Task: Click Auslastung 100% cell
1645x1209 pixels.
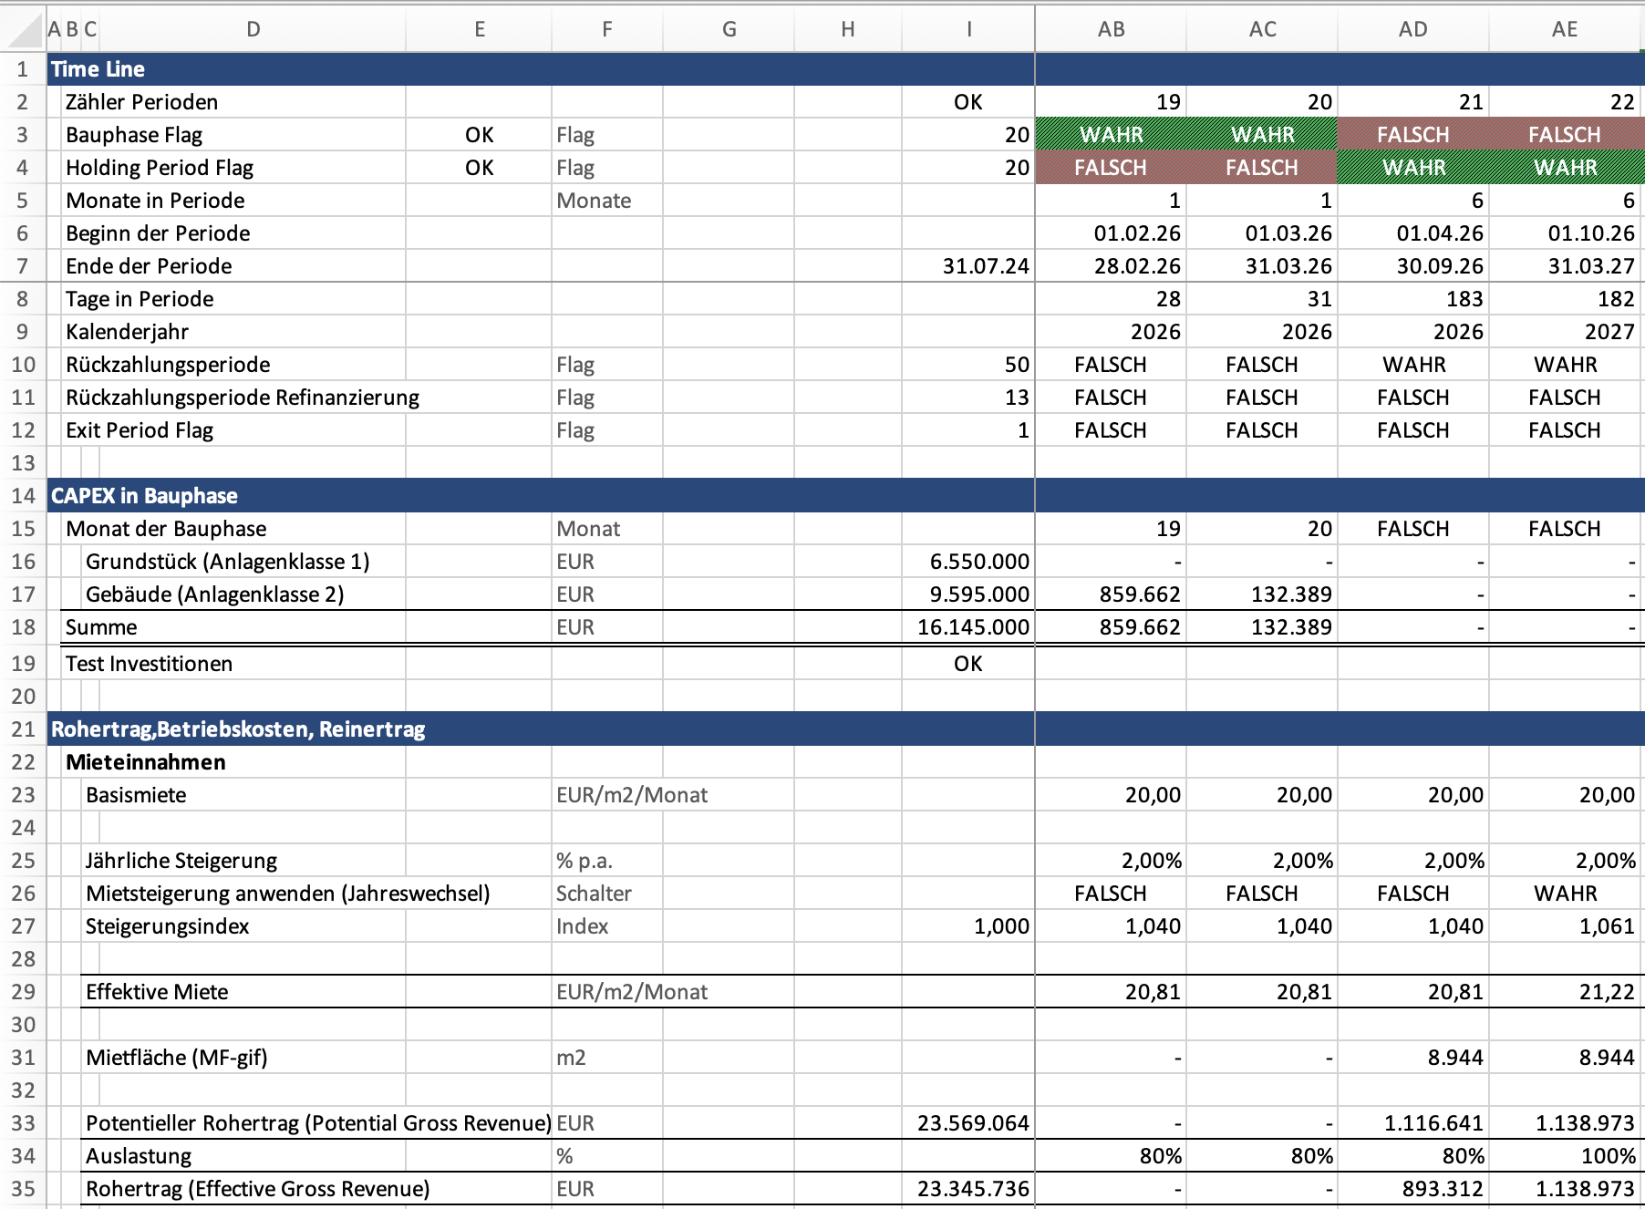Action: [1608, 1156]
